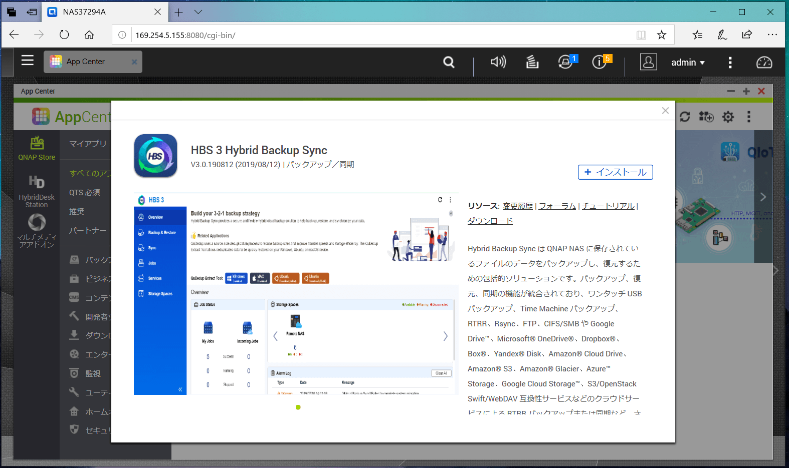Click the インストール install button
The image size is (789, 468).
pos(616,172)
